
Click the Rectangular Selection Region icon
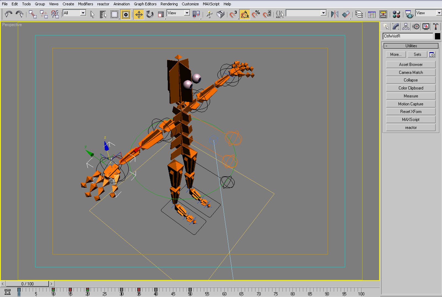tap(114, 14)
